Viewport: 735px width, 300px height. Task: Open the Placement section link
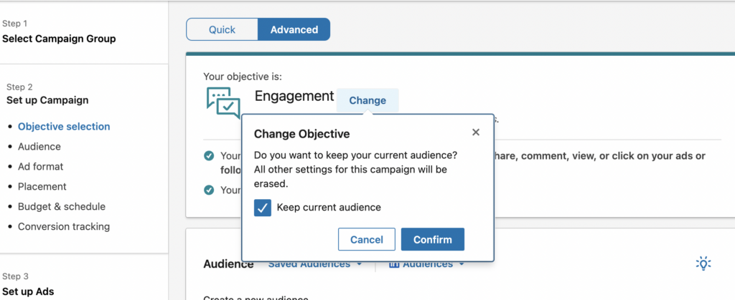click(42, 187)
